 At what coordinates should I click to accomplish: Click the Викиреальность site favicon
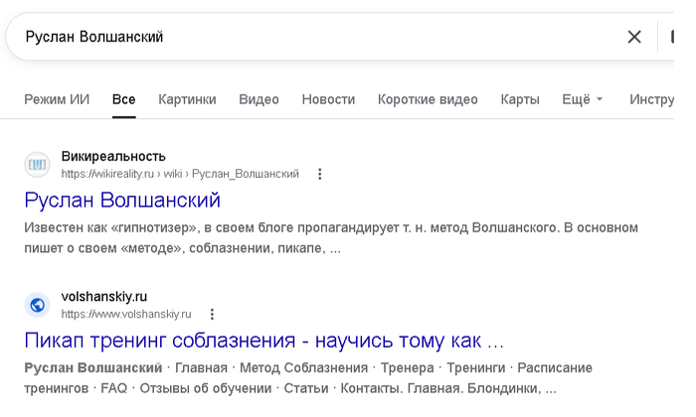tap(38, 165)
